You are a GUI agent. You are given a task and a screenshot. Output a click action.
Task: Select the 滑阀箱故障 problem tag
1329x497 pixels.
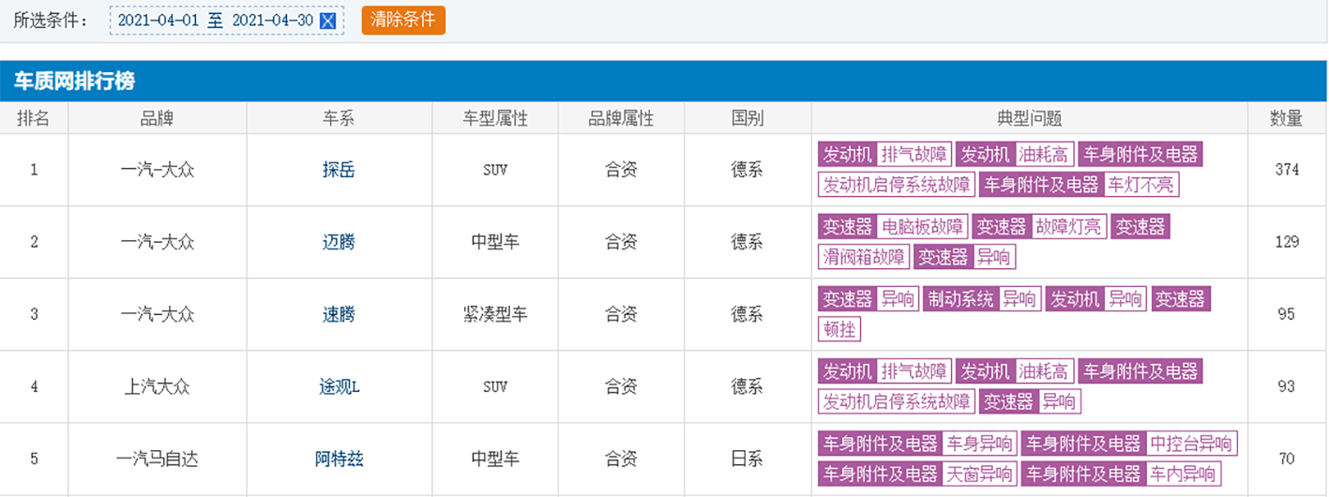[863, 257]
